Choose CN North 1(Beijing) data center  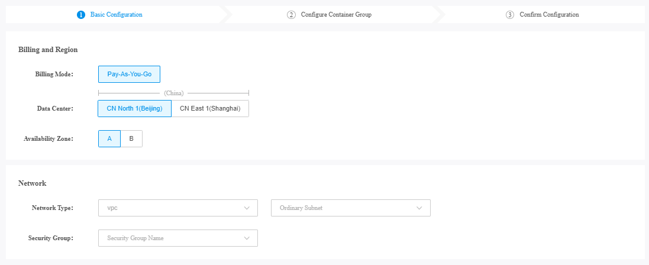[x=134, y=108]
